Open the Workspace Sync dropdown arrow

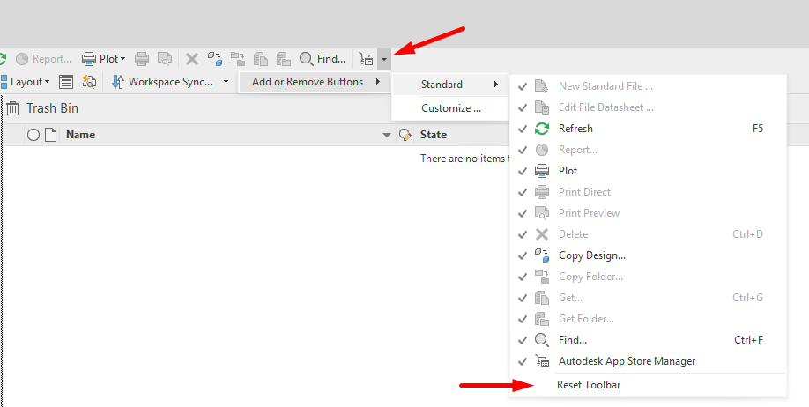[226, 82]
